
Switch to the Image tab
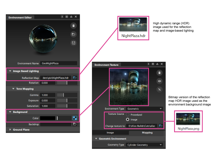[x=110, y=133]
